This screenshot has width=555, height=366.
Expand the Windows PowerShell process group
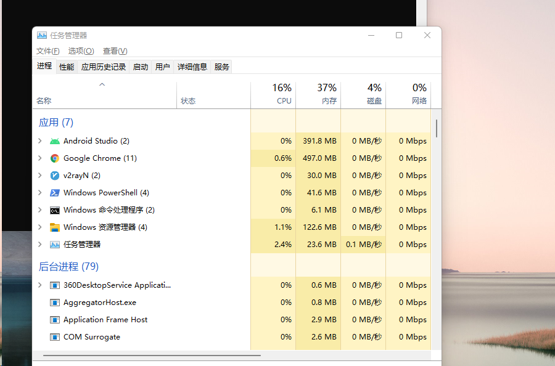40,193
